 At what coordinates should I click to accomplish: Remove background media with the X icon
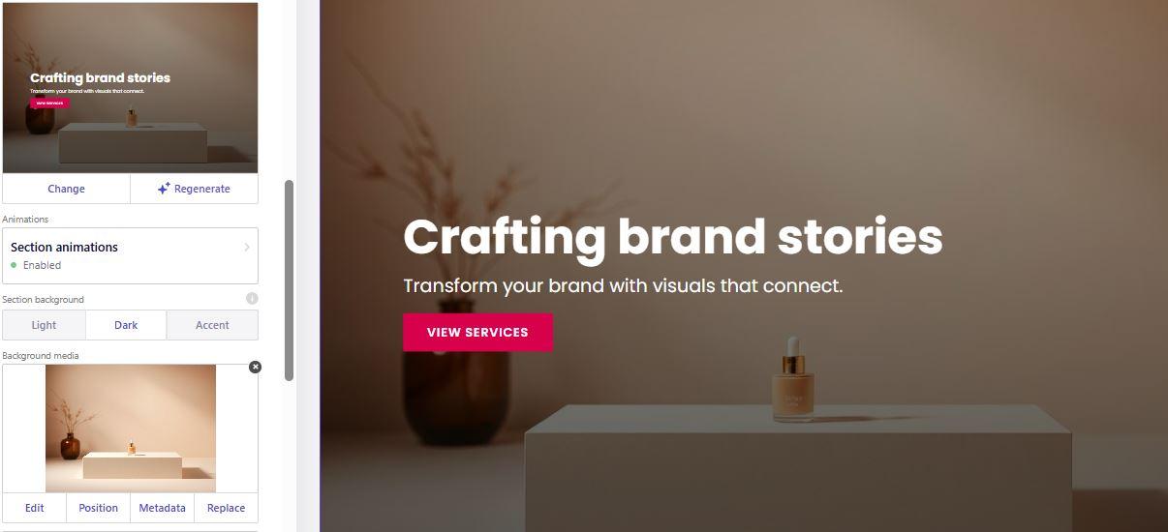255,367
